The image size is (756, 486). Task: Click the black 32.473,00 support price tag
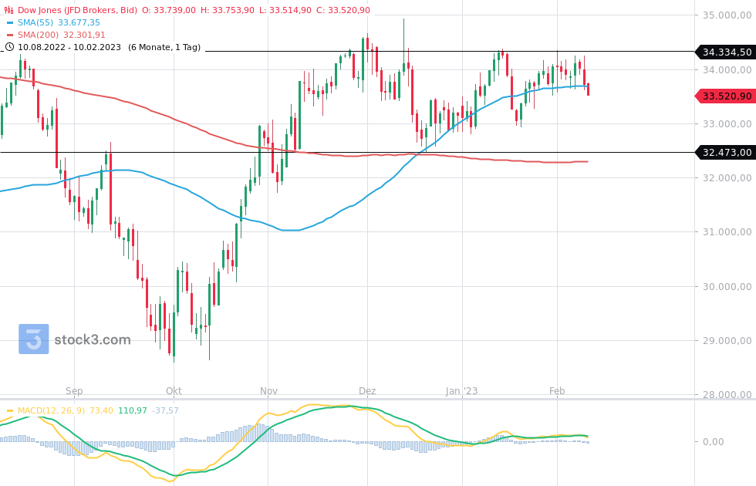(726, 153)
